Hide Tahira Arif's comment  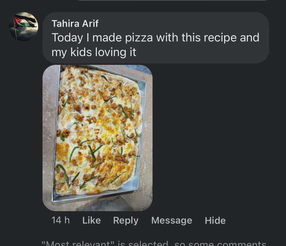pos(215,221)
